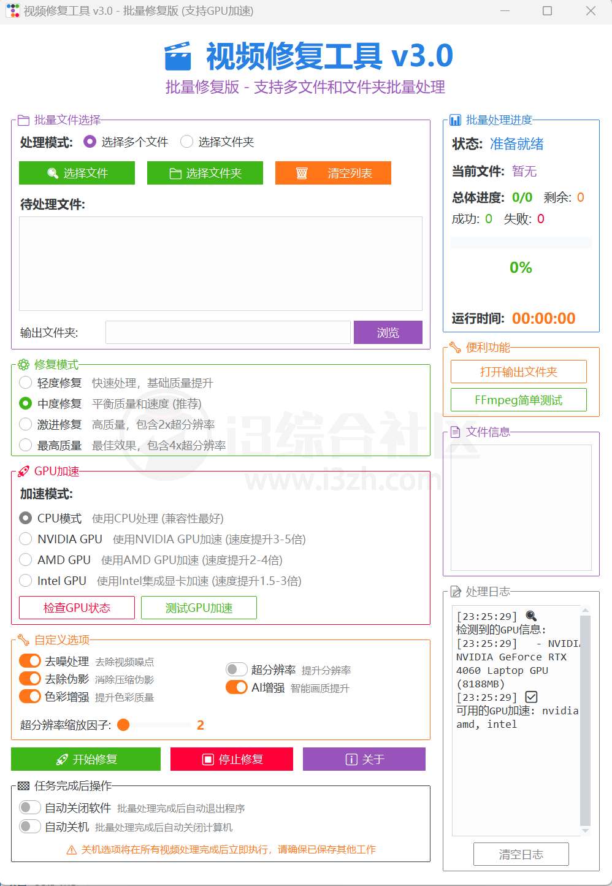The image size is (612, 886).
Task: Toggle the 色彩增强 switch
Action: (30, 697)
